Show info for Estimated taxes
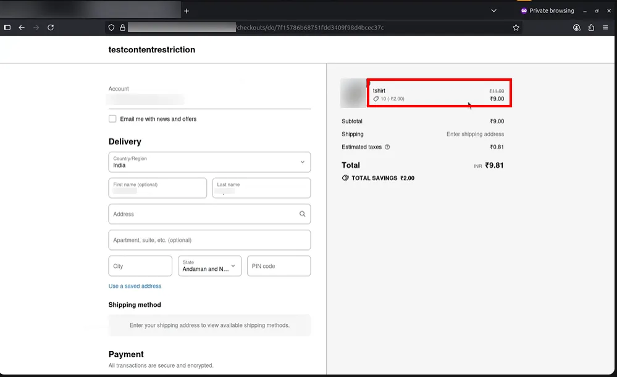This screenshot has width=617, height=377. point(387,147)
